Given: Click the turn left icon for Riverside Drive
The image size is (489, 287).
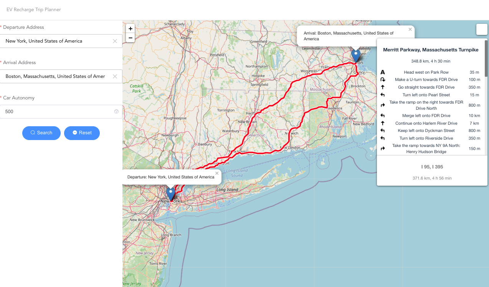Looking at the screenshot, I should point(383,138).
